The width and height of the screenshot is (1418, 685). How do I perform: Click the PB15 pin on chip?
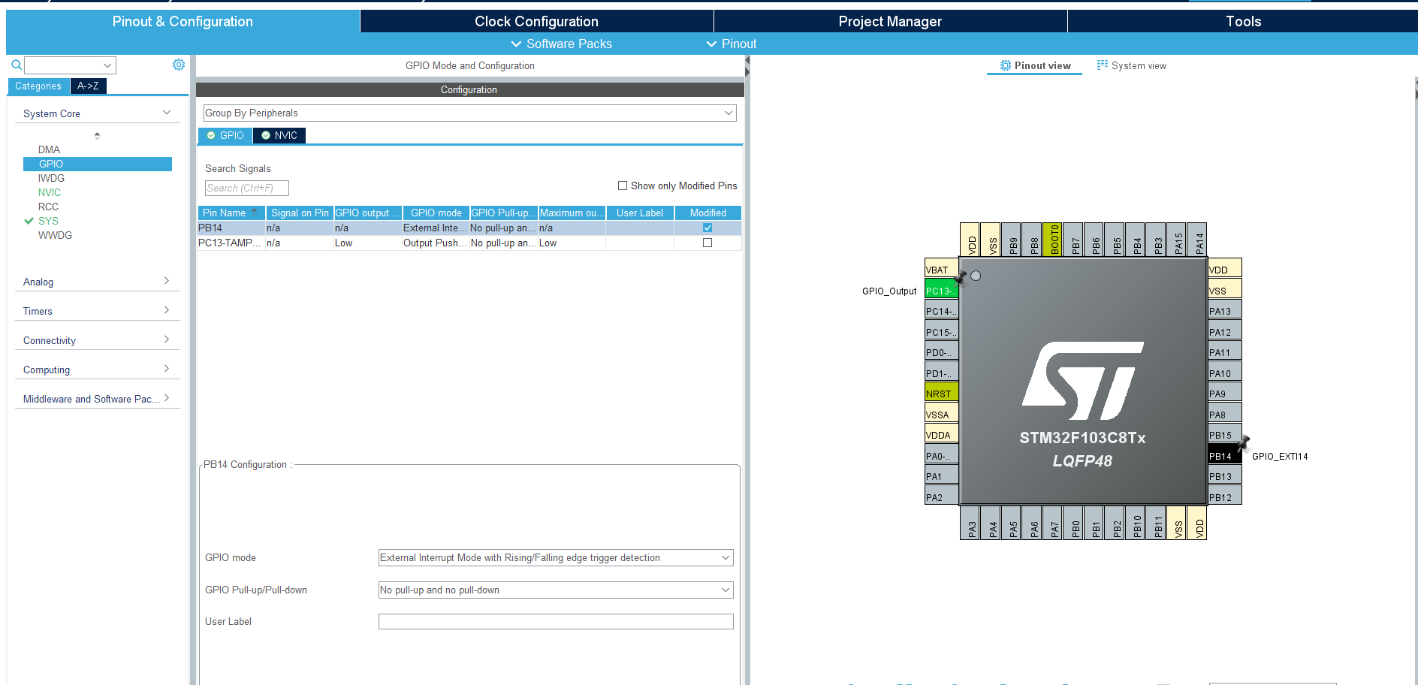pyautogui.click(x=1224, y=435)
